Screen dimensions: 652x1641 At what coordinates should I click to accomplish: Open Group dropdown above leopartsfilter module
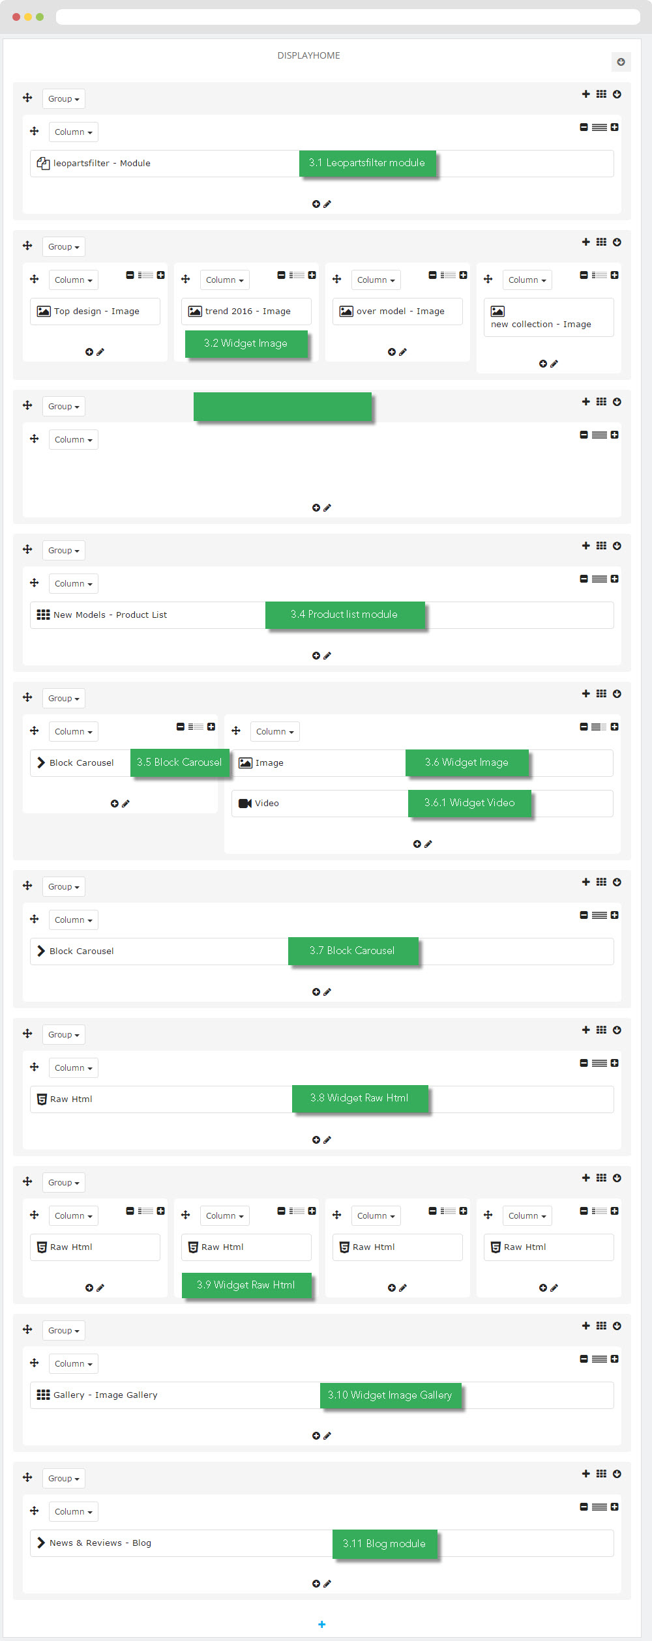[x=63, y=99]
